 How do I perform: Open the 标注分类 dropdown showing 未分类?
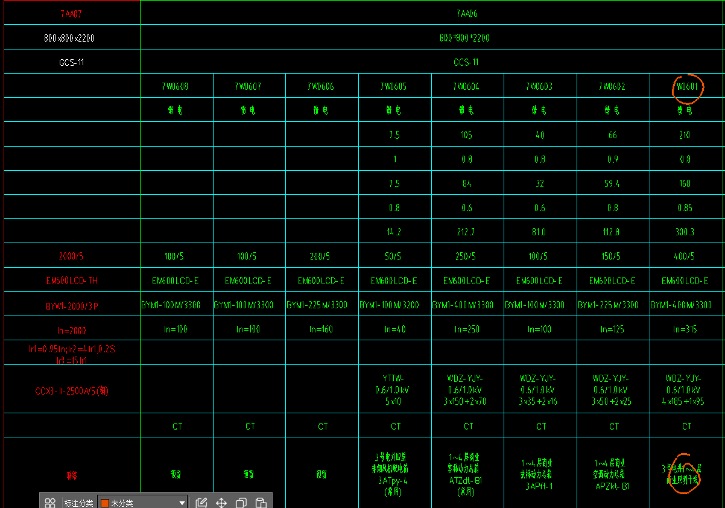pyautogui.click(x=142, y=503)
